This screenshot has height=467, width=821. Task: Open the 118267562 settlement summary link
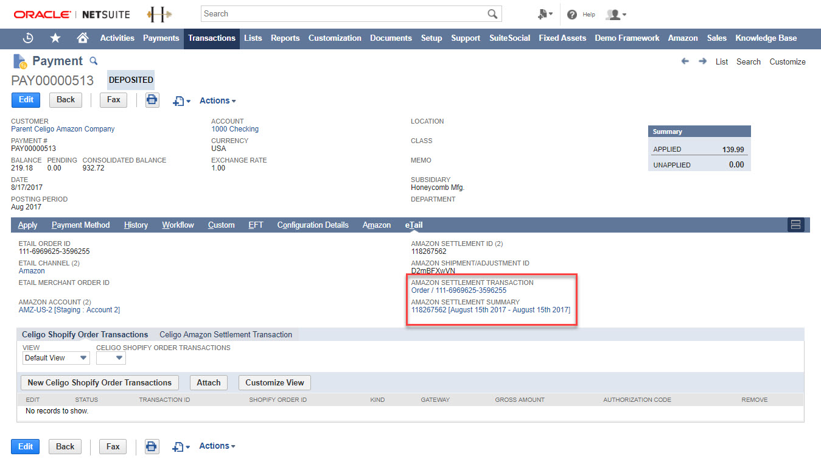(x=491, y=310)
